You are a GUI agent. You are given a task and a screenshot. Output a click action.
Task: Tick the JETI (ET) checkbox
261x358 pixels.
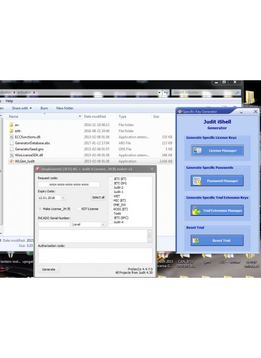pos(111,179)
